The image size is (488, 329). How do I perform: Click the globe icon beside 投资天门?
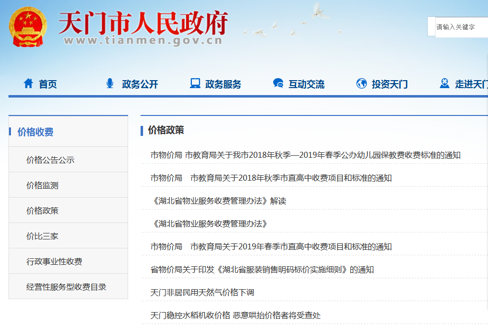[x=361, y=84]
